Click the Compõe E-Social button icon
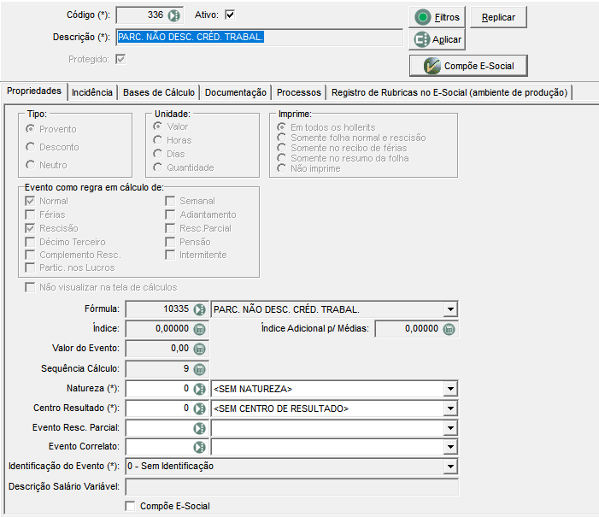599x517 pixels. pyautogui.click(x=432, y=66)
